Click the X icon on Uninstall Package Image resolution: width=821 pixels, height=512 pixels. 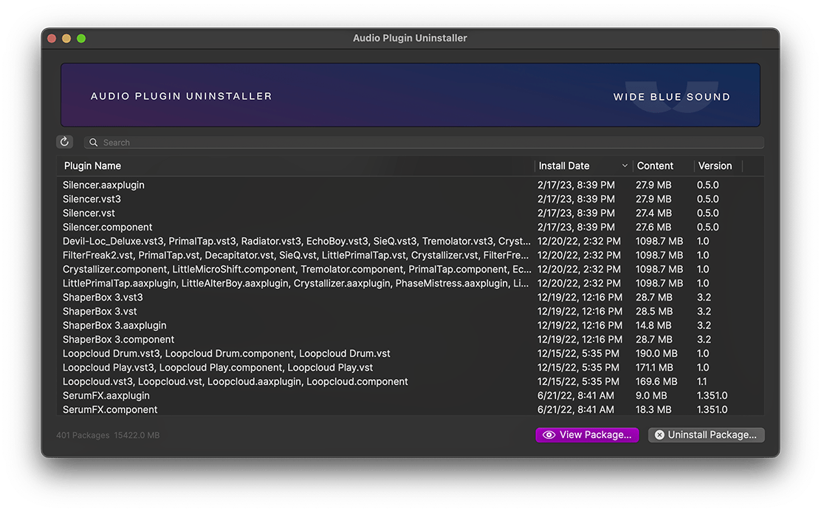[659, 435]
